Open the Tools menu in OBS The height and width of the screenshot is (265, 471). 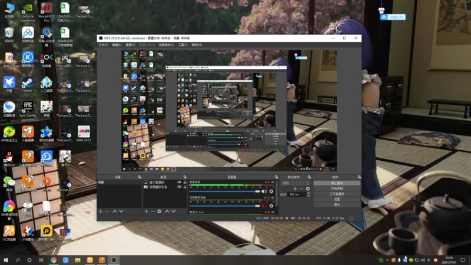[x=183, y=45]
